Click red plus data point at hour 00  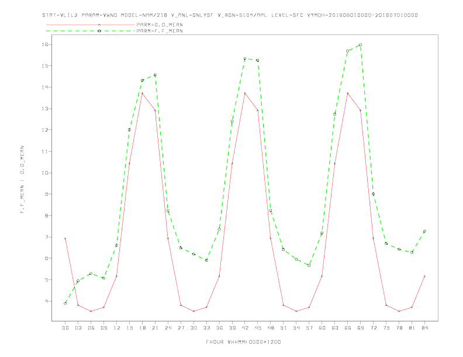pyautogui.click(x=65, y=239)
